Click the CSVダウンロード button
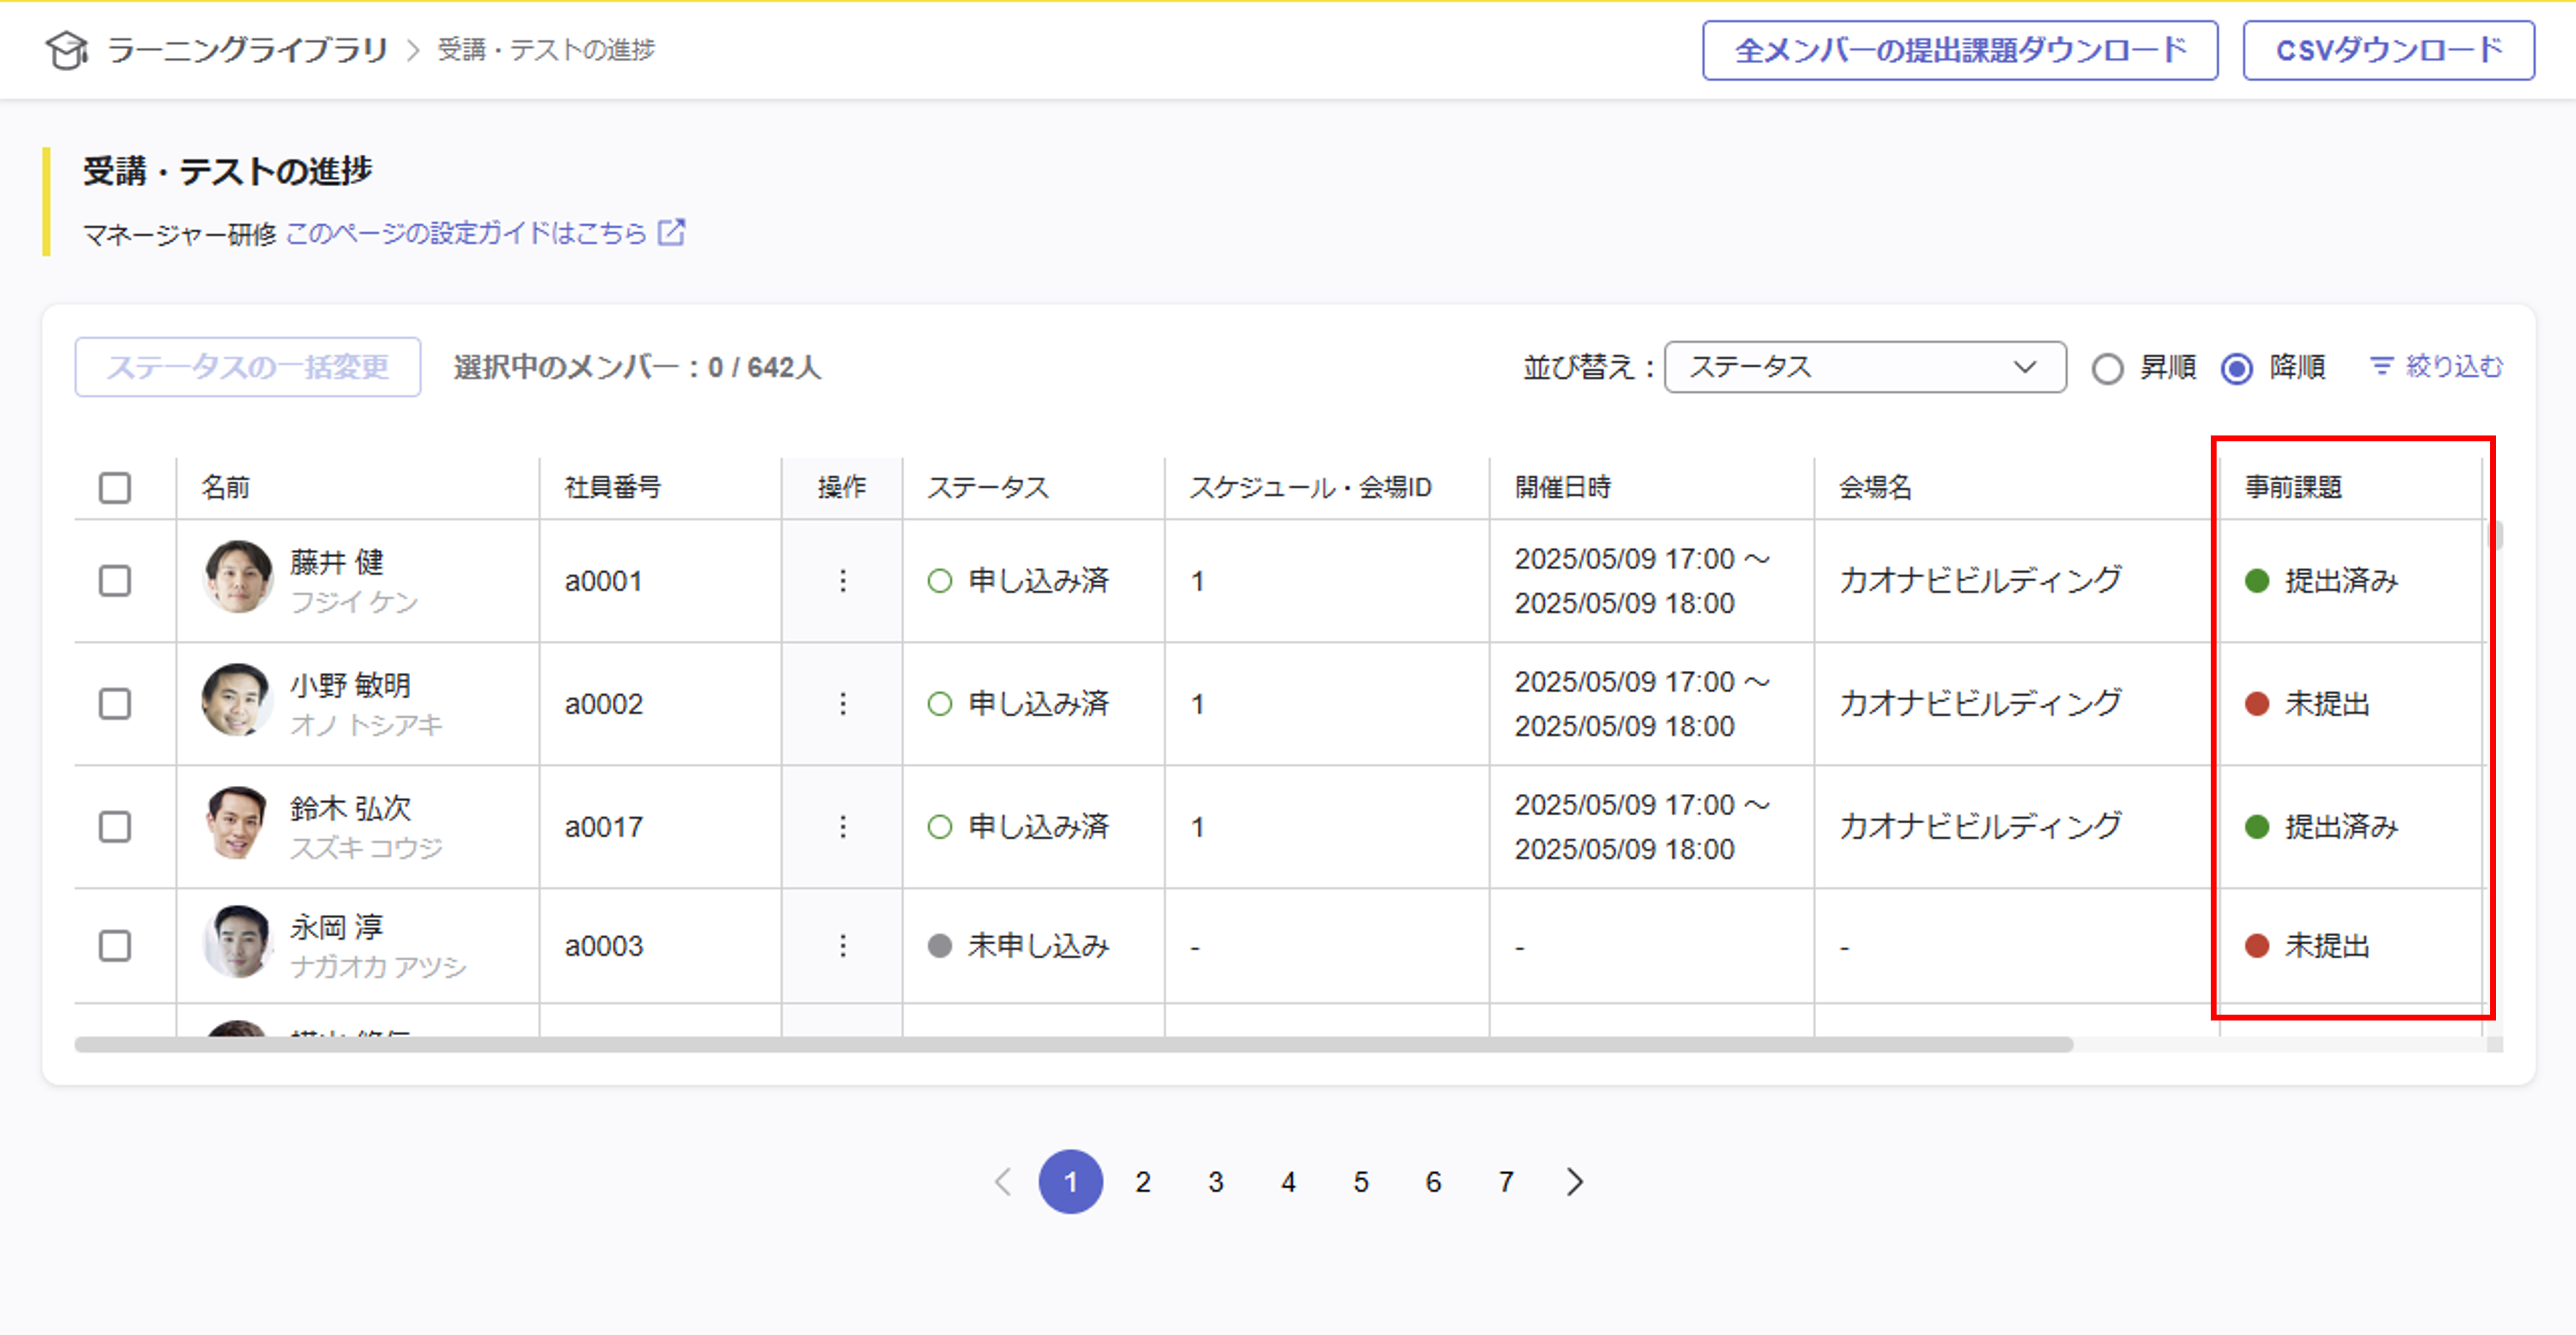 (x=2388, y=50)
